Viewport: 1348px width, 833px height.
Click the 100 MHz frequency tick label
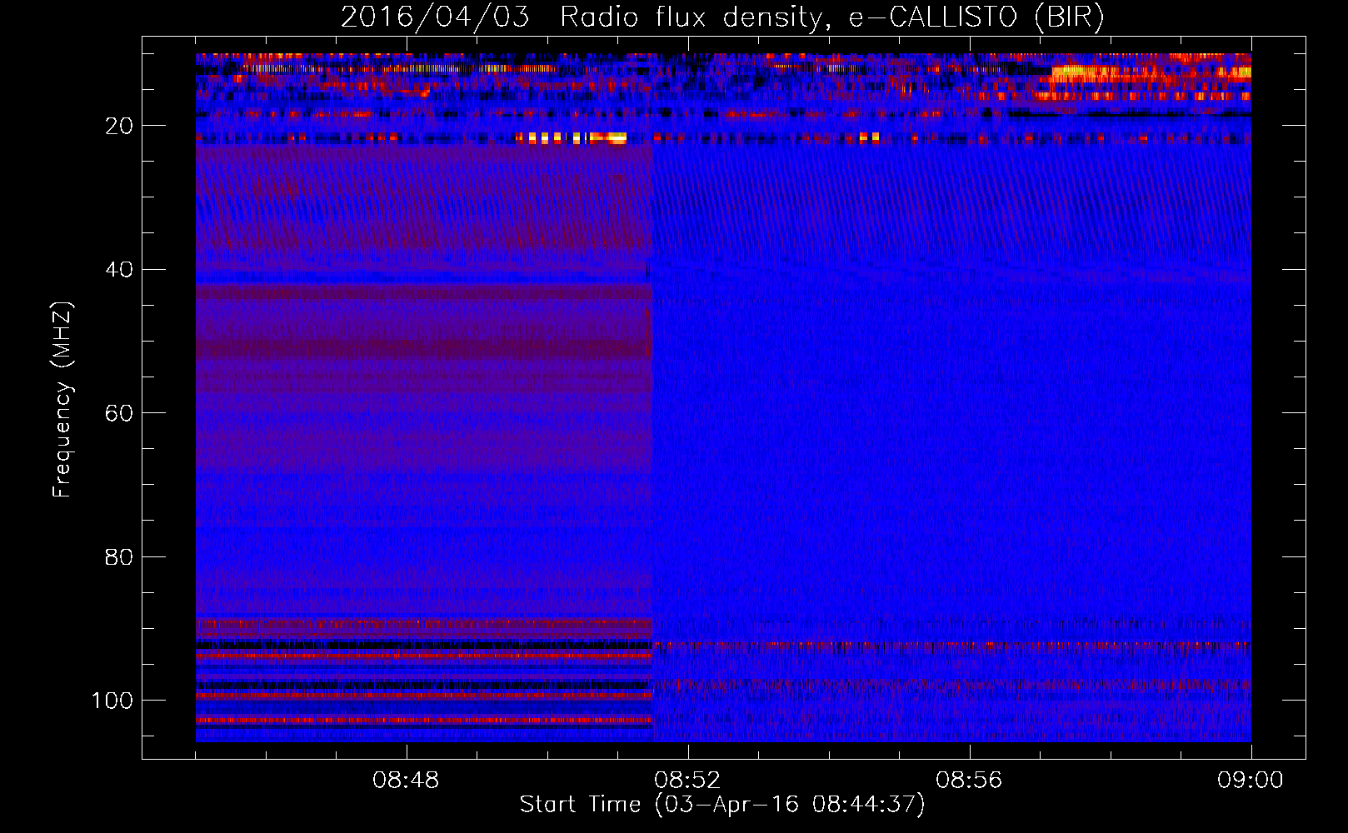point(112,701)
